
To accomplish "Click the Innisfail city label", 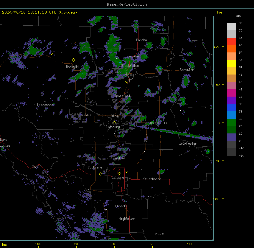I will [x=122, y=96].
